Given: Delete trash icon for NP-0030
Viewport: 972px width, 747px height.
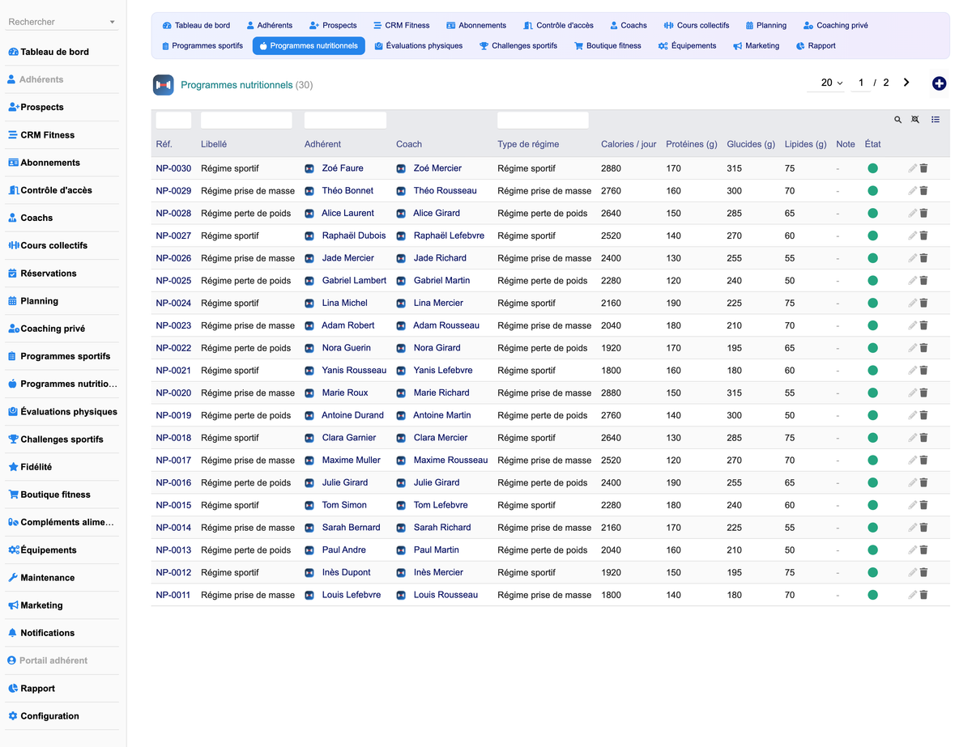Looking at the screenshot, I should point(923,168).
